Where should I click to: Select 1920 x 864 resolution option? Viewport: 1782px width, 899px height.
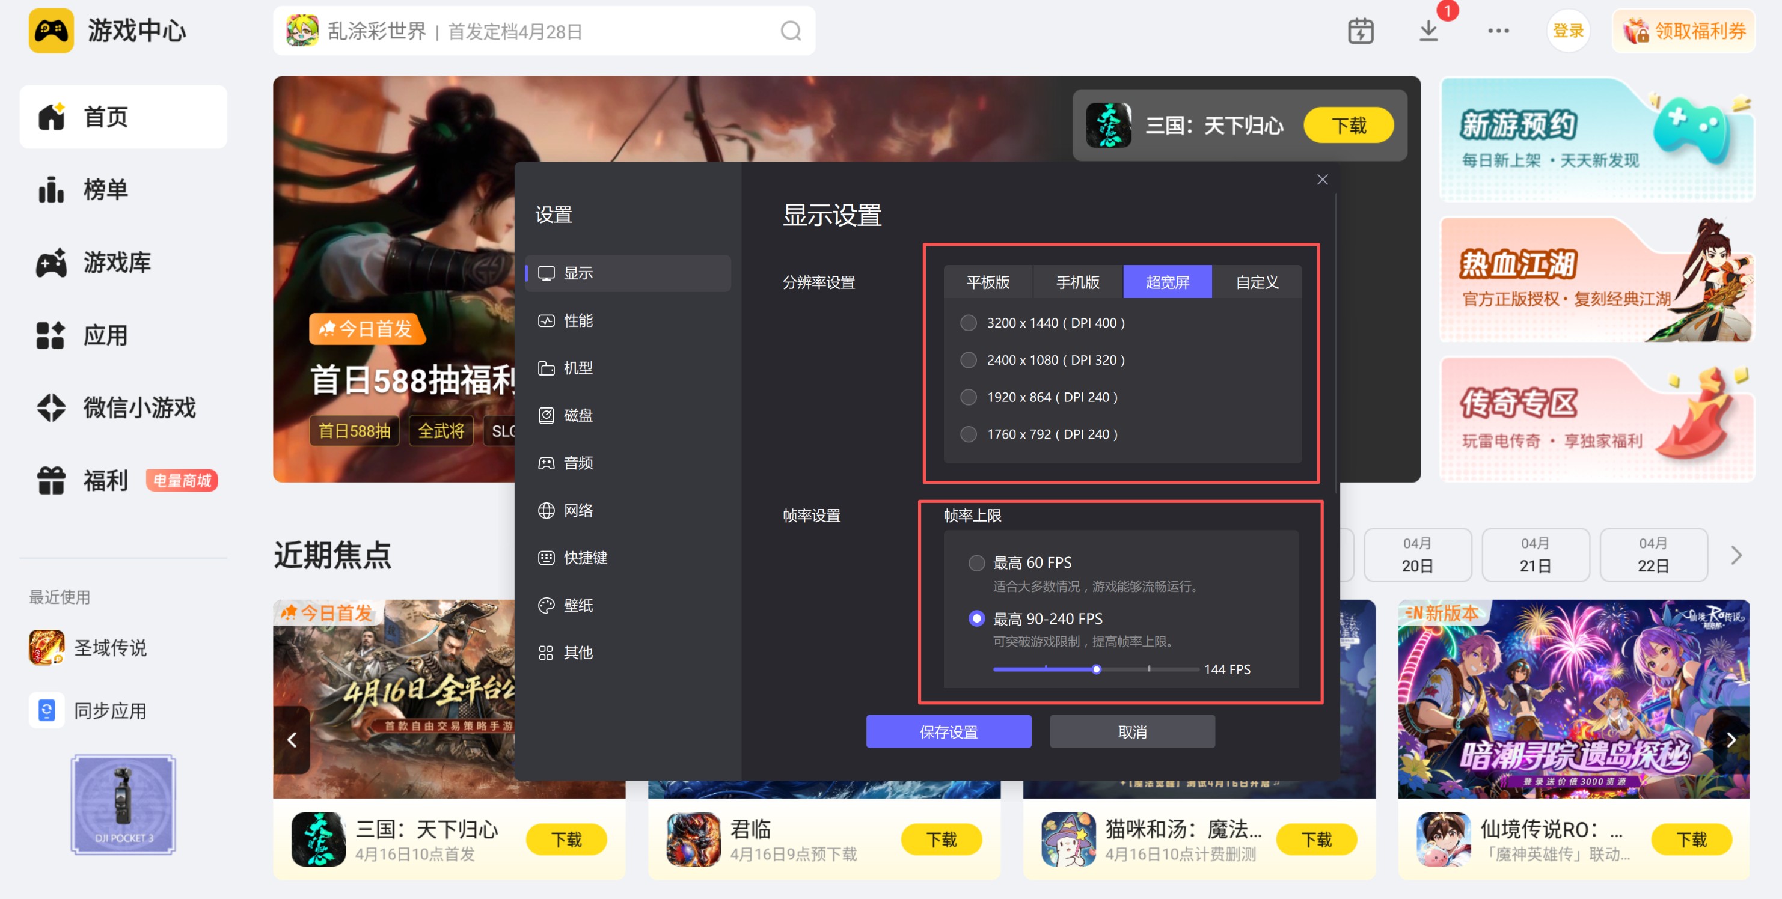point(969,398)
